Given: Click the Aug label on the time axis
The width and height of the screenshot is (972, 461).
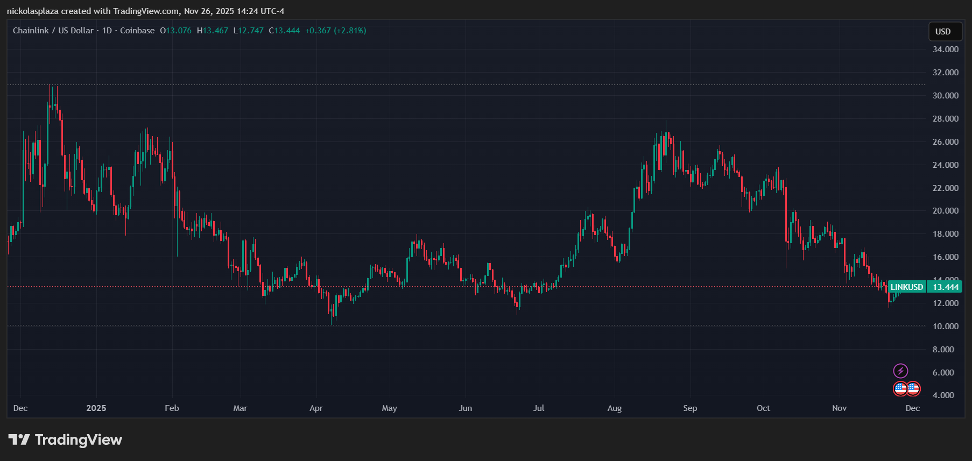Looking at the screenshot, I should [x=614, y=408].
